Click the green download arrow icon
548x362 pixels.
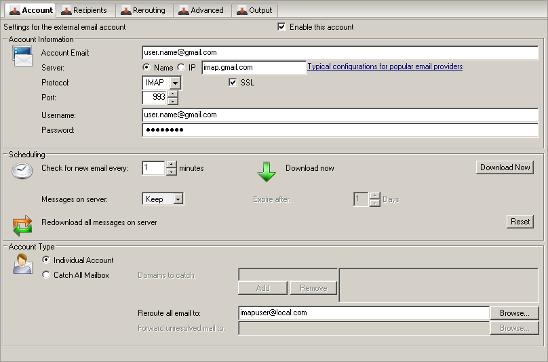click(267, 172)
